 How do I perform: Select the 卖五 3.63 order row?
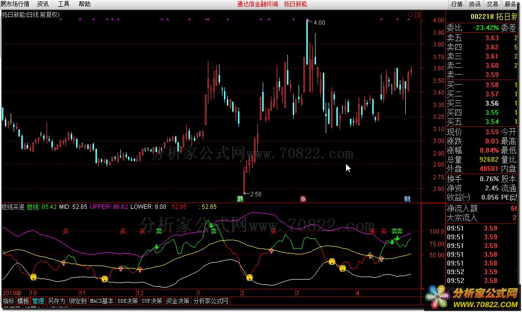(x=482, y=38)
